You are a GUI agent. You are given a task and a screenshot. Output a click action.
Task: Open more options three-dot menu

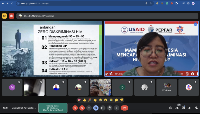[116, 108]
